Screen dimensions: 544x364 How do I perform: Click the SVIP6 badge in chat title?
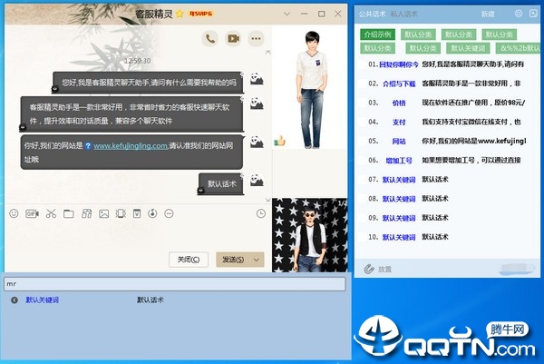(200, 14)
